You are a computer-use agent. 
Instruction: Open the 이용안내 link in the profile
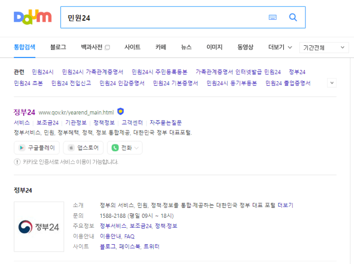click(x=111, y=236)
